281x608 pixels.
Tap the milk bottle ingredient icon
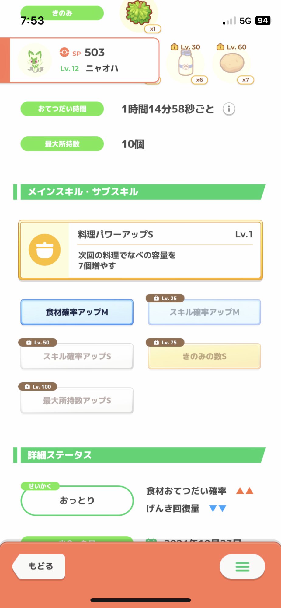tap(186, 63)
